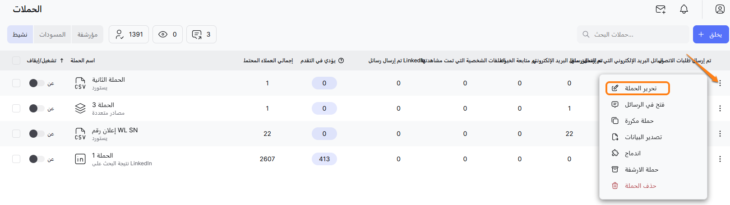Click the 413 progress pill for الحملة 1

(324, 159)
